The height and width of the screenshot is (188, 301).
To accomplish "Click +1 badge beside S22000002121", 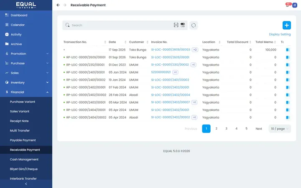I will click(x=175, y=72).
